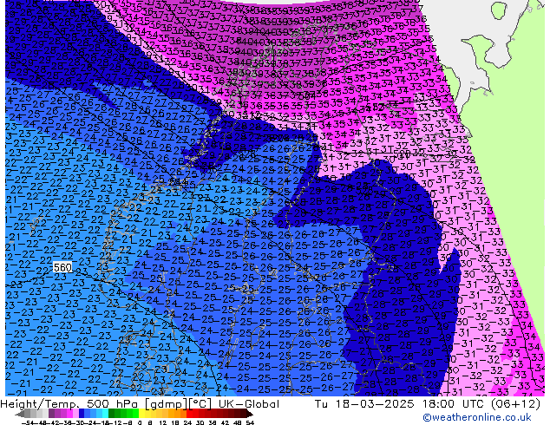Click the UK-Global model label
The height and width of the screenshot is (425, 550).
[x=249, y=404]
